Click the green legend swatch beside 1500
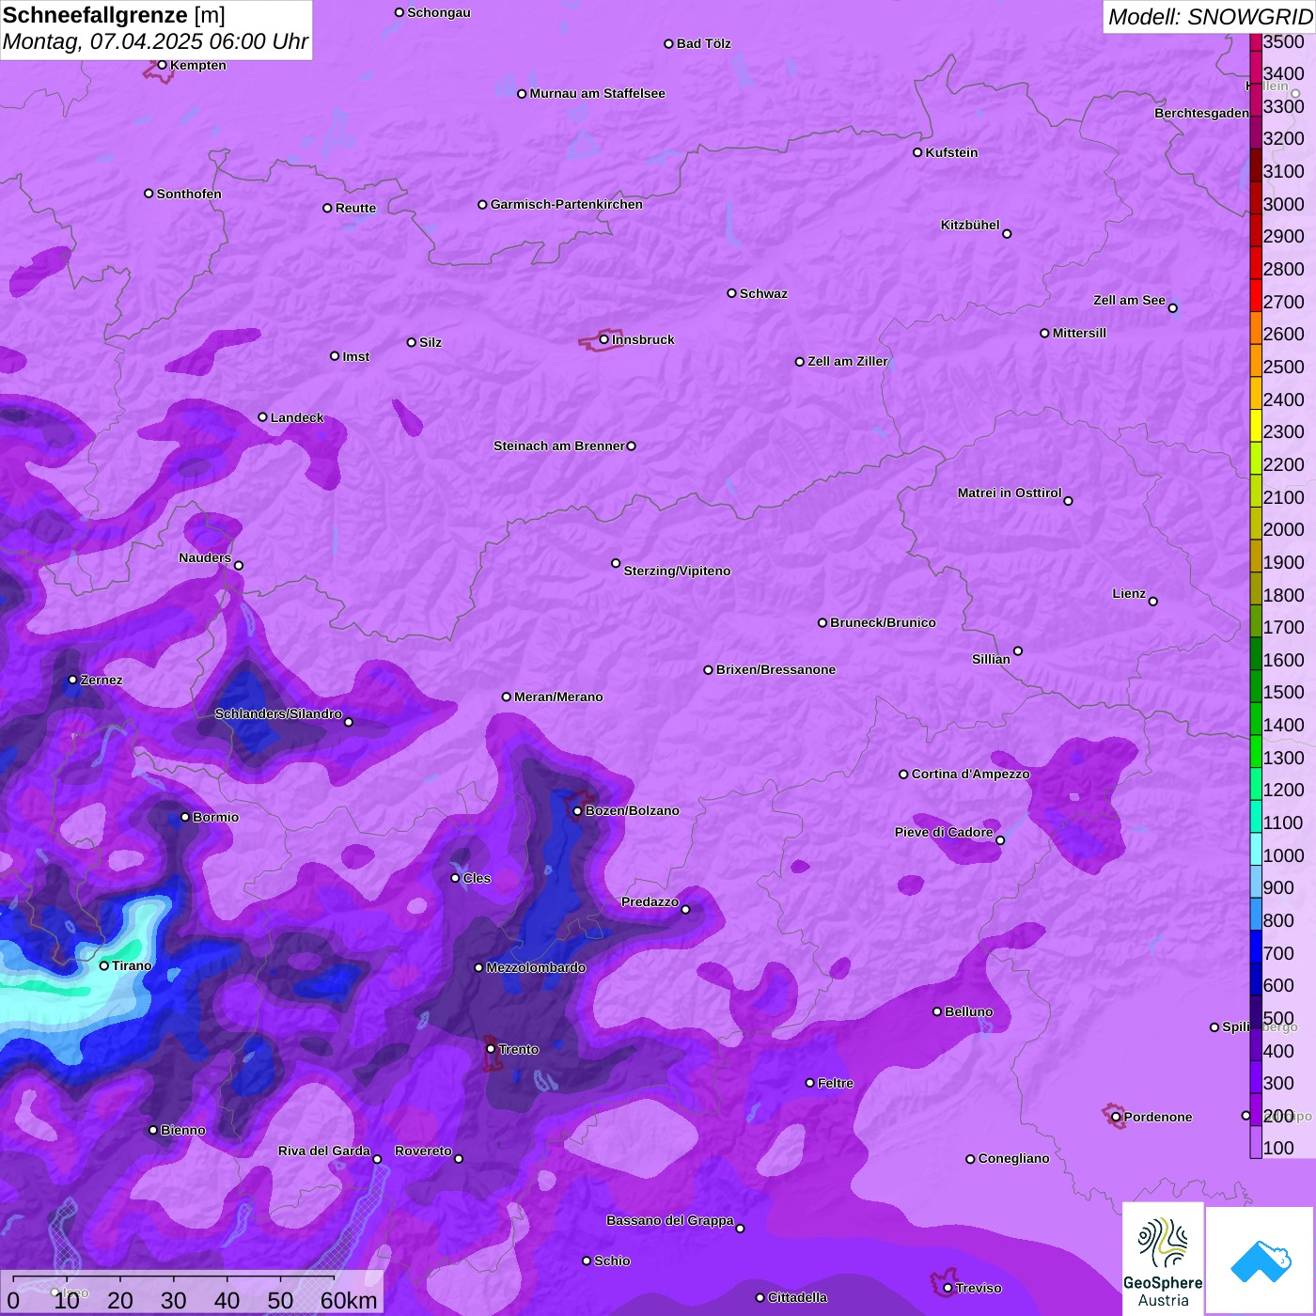 (1256, 687)
